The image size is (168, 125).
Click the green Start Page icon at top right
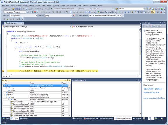point(162,9)
